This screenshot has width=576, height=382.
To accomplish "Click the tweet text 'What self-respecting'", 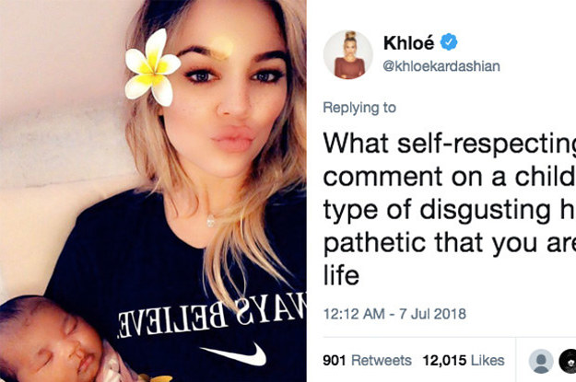I will click(449, 143).
